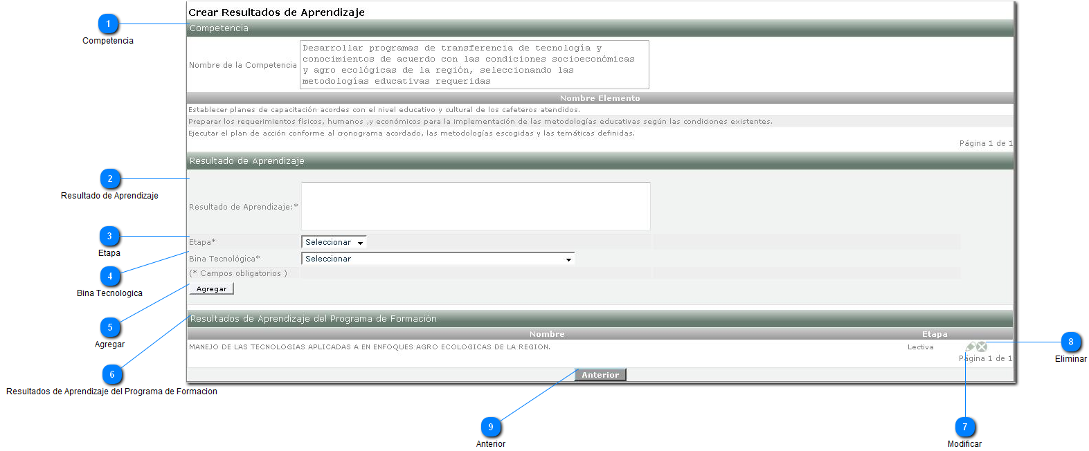Click the Eliminar X icon in results row
Viewport: 1089px width, 451px height.
click(x=982, y=347)
